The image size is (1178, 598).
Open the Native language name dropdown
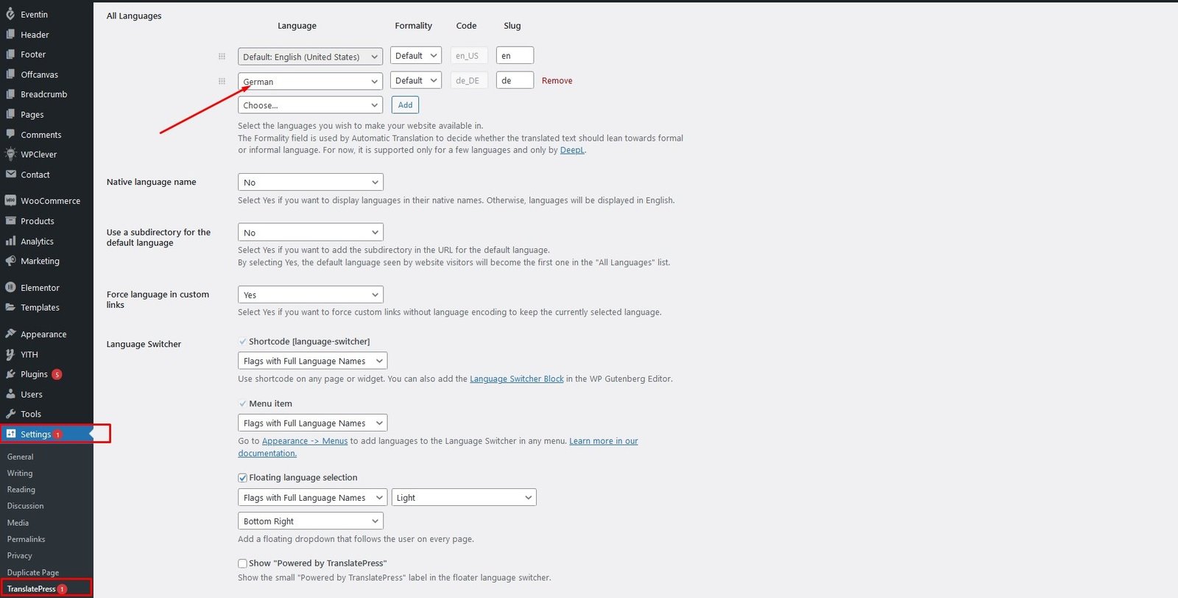(311, 182)
